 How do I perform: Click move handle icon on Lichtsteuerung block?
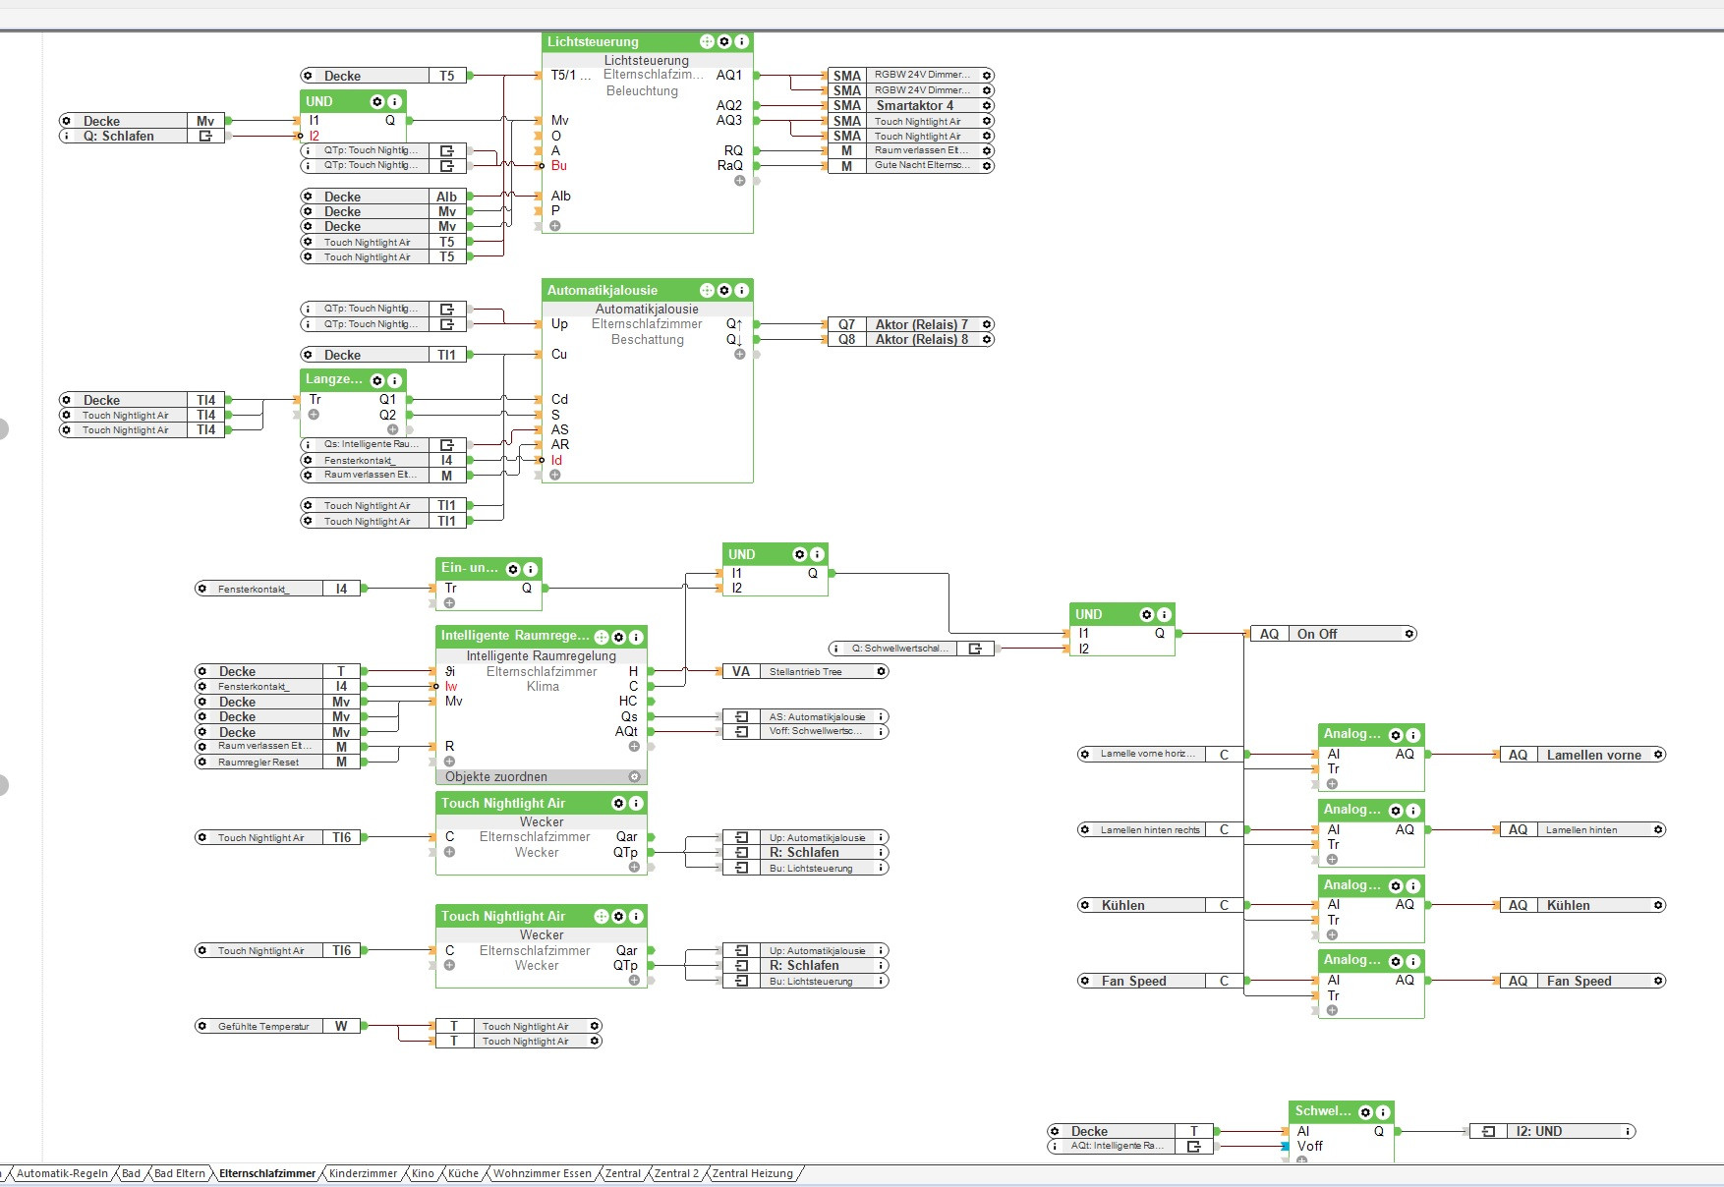coord(707,41)
